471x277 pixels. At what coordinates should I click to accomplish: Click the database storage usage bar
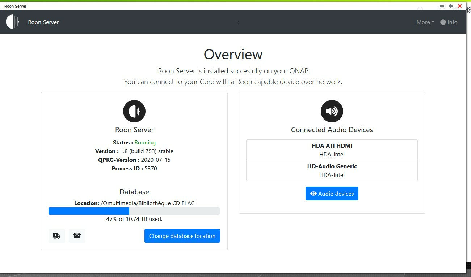click(x=134, y=211)
